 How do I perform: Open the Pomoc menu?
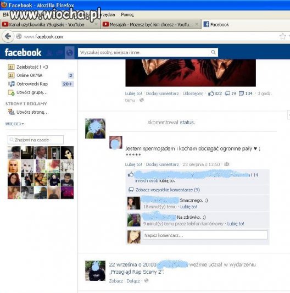pyautogui.click(x=127, y=15)
